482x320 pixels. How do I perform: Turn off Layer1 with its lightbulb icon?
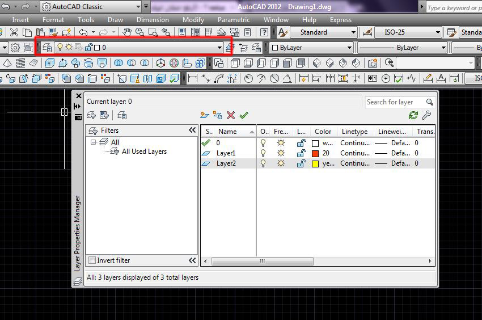click(263, 153)
